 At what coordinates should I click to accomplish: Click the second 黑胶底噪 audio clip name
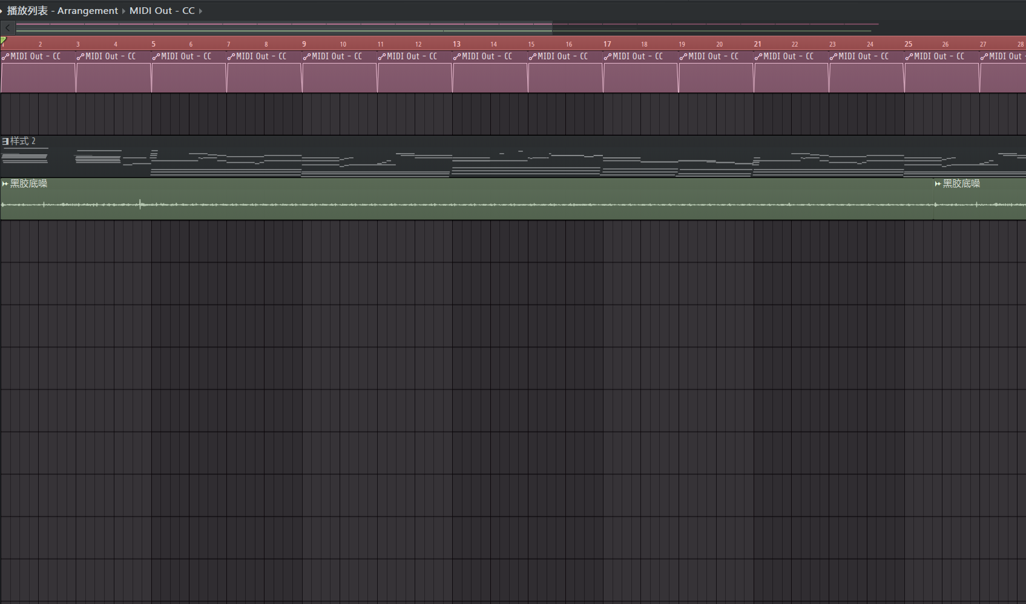(961, 183)
